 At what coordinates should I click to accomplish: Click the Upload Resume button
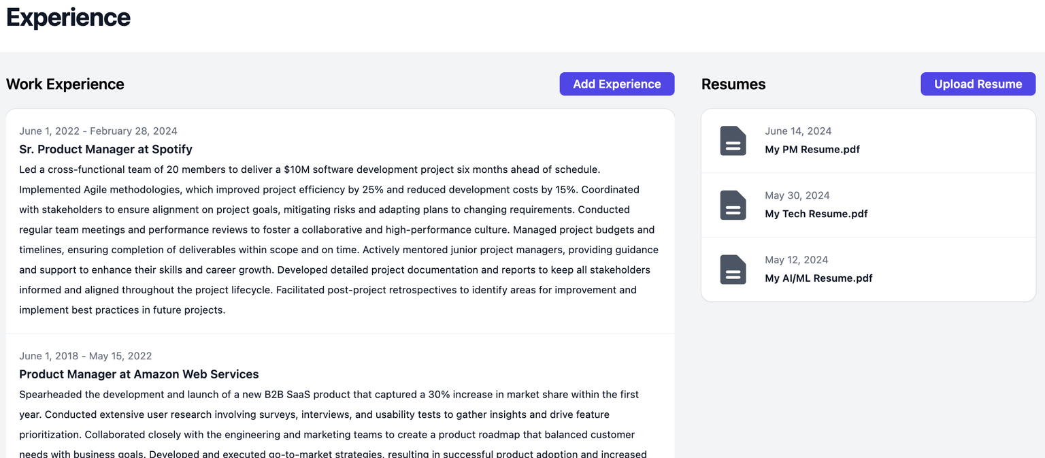point(978,84)
